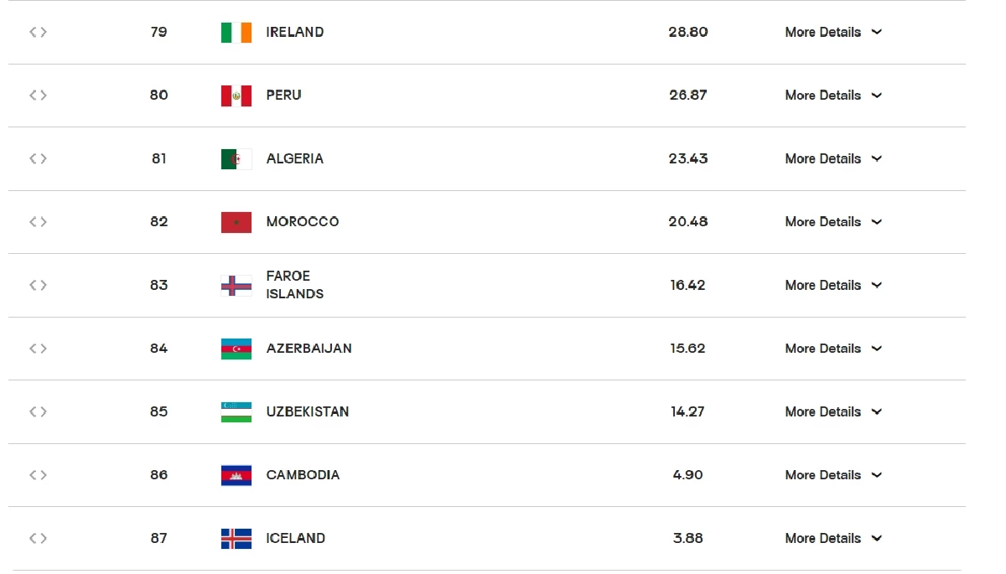Click the rank-change arrows beside rank 84
This screenshot has height=574, width=1006.
38,349
